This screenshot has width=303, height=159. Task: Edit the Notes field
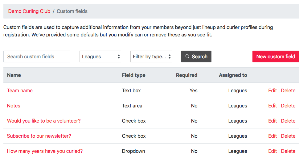click(272, 106)
